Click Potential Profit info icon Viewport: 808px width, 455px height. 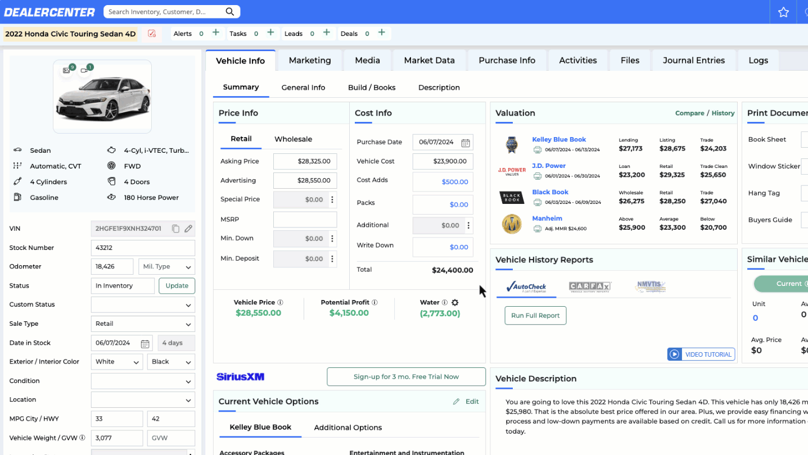(x=374, y=302)
